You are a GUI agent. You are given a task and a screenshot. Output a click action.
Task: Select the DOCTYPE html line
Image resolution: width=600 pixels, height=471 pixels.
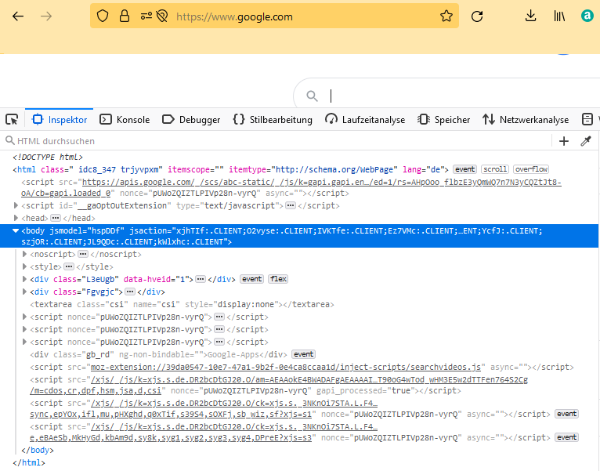(48, 157)
